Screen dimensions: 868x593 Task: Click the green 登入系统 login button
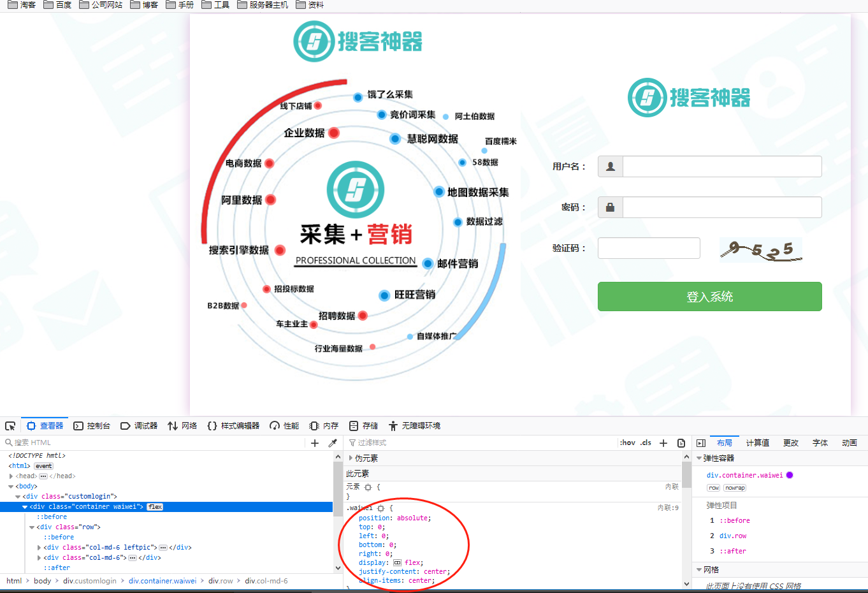click(x=709, y=296)
